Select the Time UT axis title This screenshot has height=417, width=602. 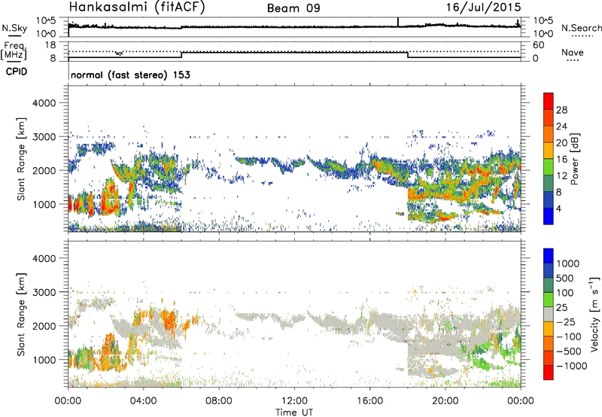tap(294, 412)
